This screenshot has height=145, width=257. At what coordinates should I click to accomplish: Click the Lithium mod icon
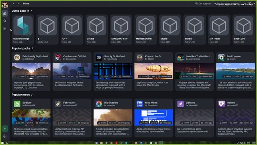(x=180, y=104)
